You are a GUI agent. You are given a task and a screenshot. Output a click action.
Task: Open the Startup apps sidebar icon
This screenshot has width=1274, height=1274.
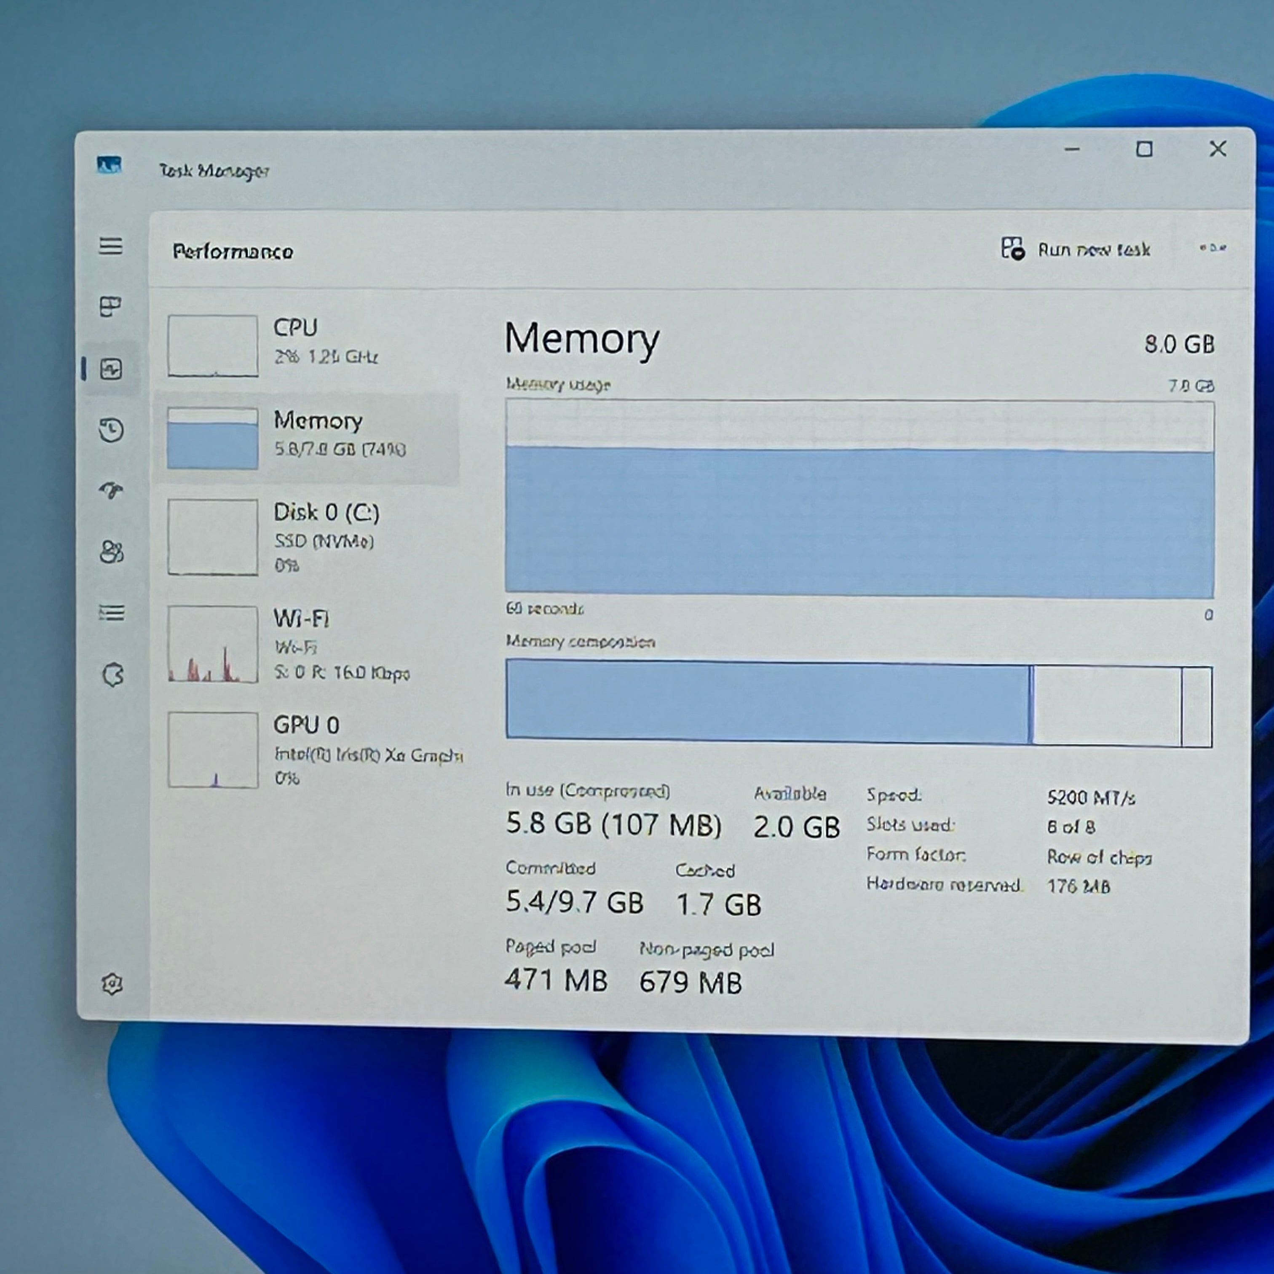click(111, 490)
